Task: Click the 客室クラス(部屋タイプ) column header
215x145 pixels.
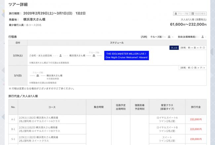Action: click(x=167, y=107)
